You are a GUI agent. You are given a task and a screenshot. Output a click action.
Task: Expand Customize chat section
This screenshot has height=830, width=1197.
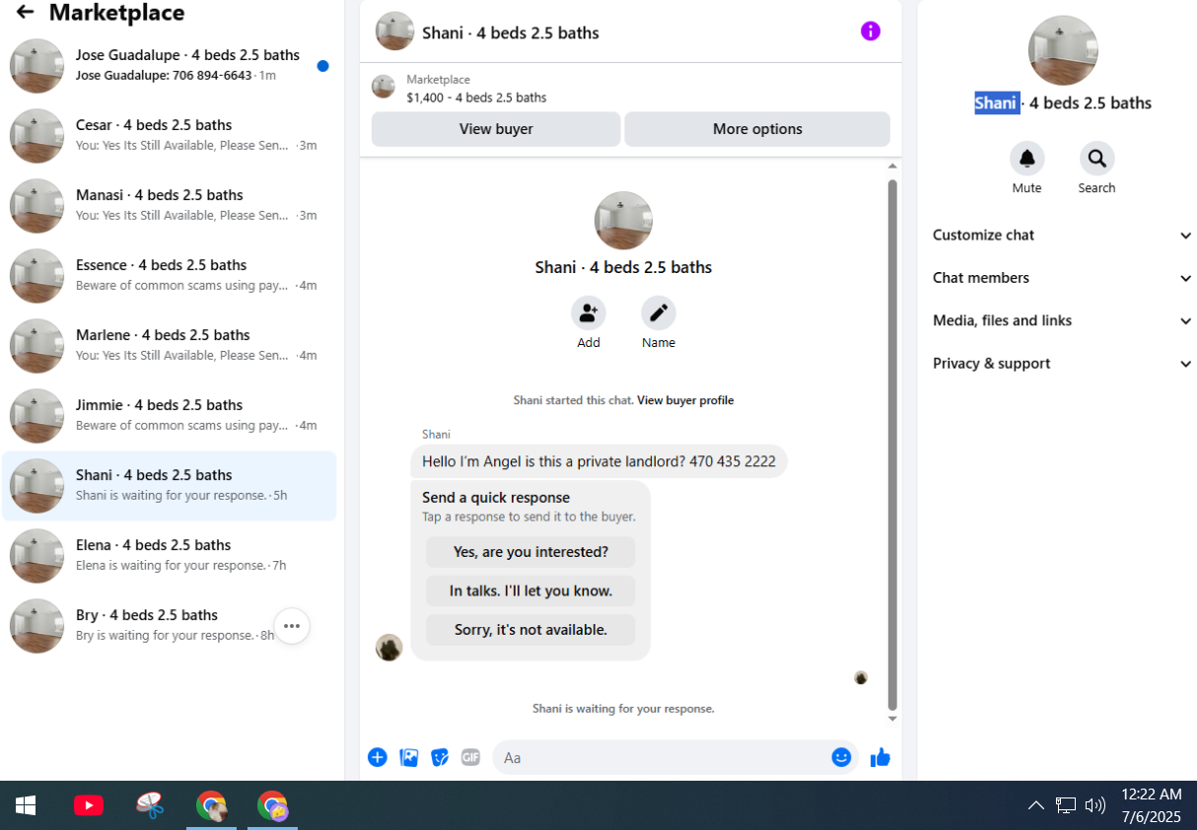[x=1063, y=236]
